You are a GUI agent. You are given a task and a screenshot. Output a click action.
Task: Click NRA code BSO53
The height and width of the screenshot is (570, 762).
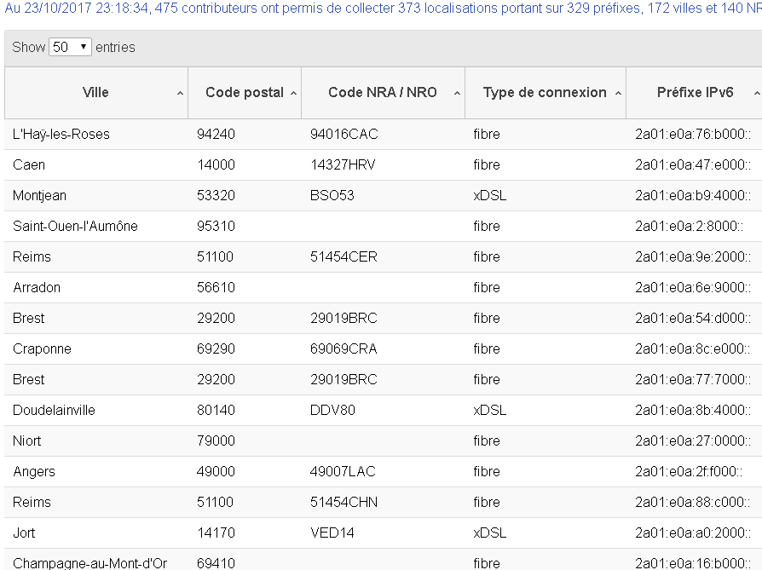coord(332,195)
